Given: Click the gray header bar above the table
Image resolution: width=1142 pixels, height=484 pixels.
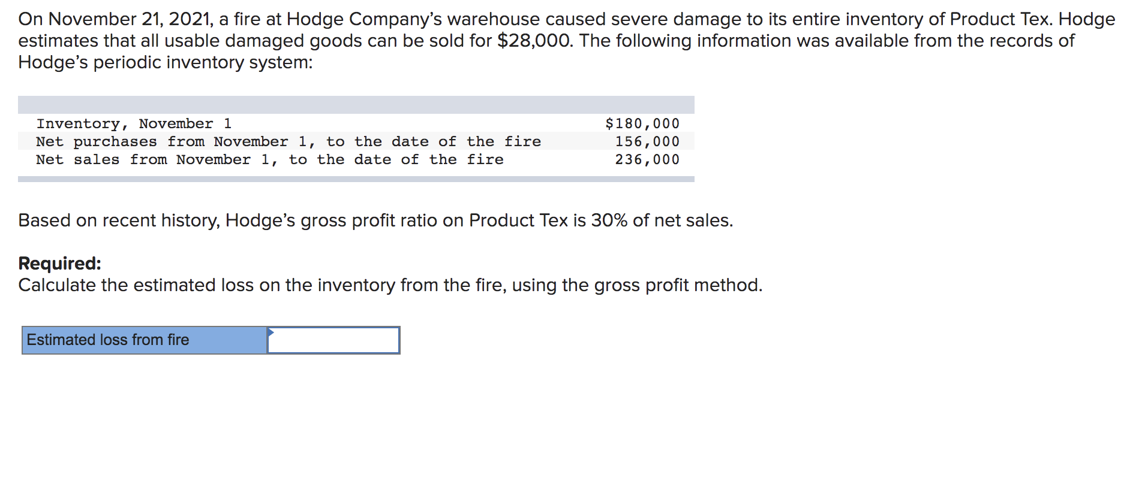Looking at the screenshot, I should tap(356, 105).
